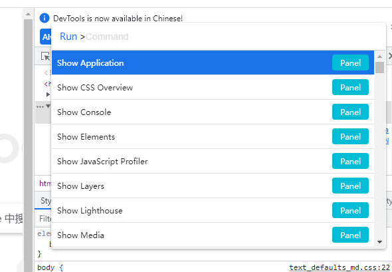Screen dimensions: 392x272
Task: Select the inspect element cursor icon
Action: [46, 57]
